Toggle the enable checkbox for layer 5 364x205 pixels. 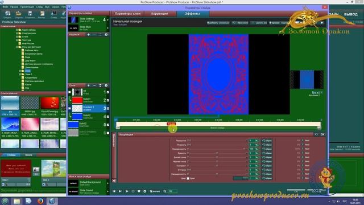tap(108, 125)
